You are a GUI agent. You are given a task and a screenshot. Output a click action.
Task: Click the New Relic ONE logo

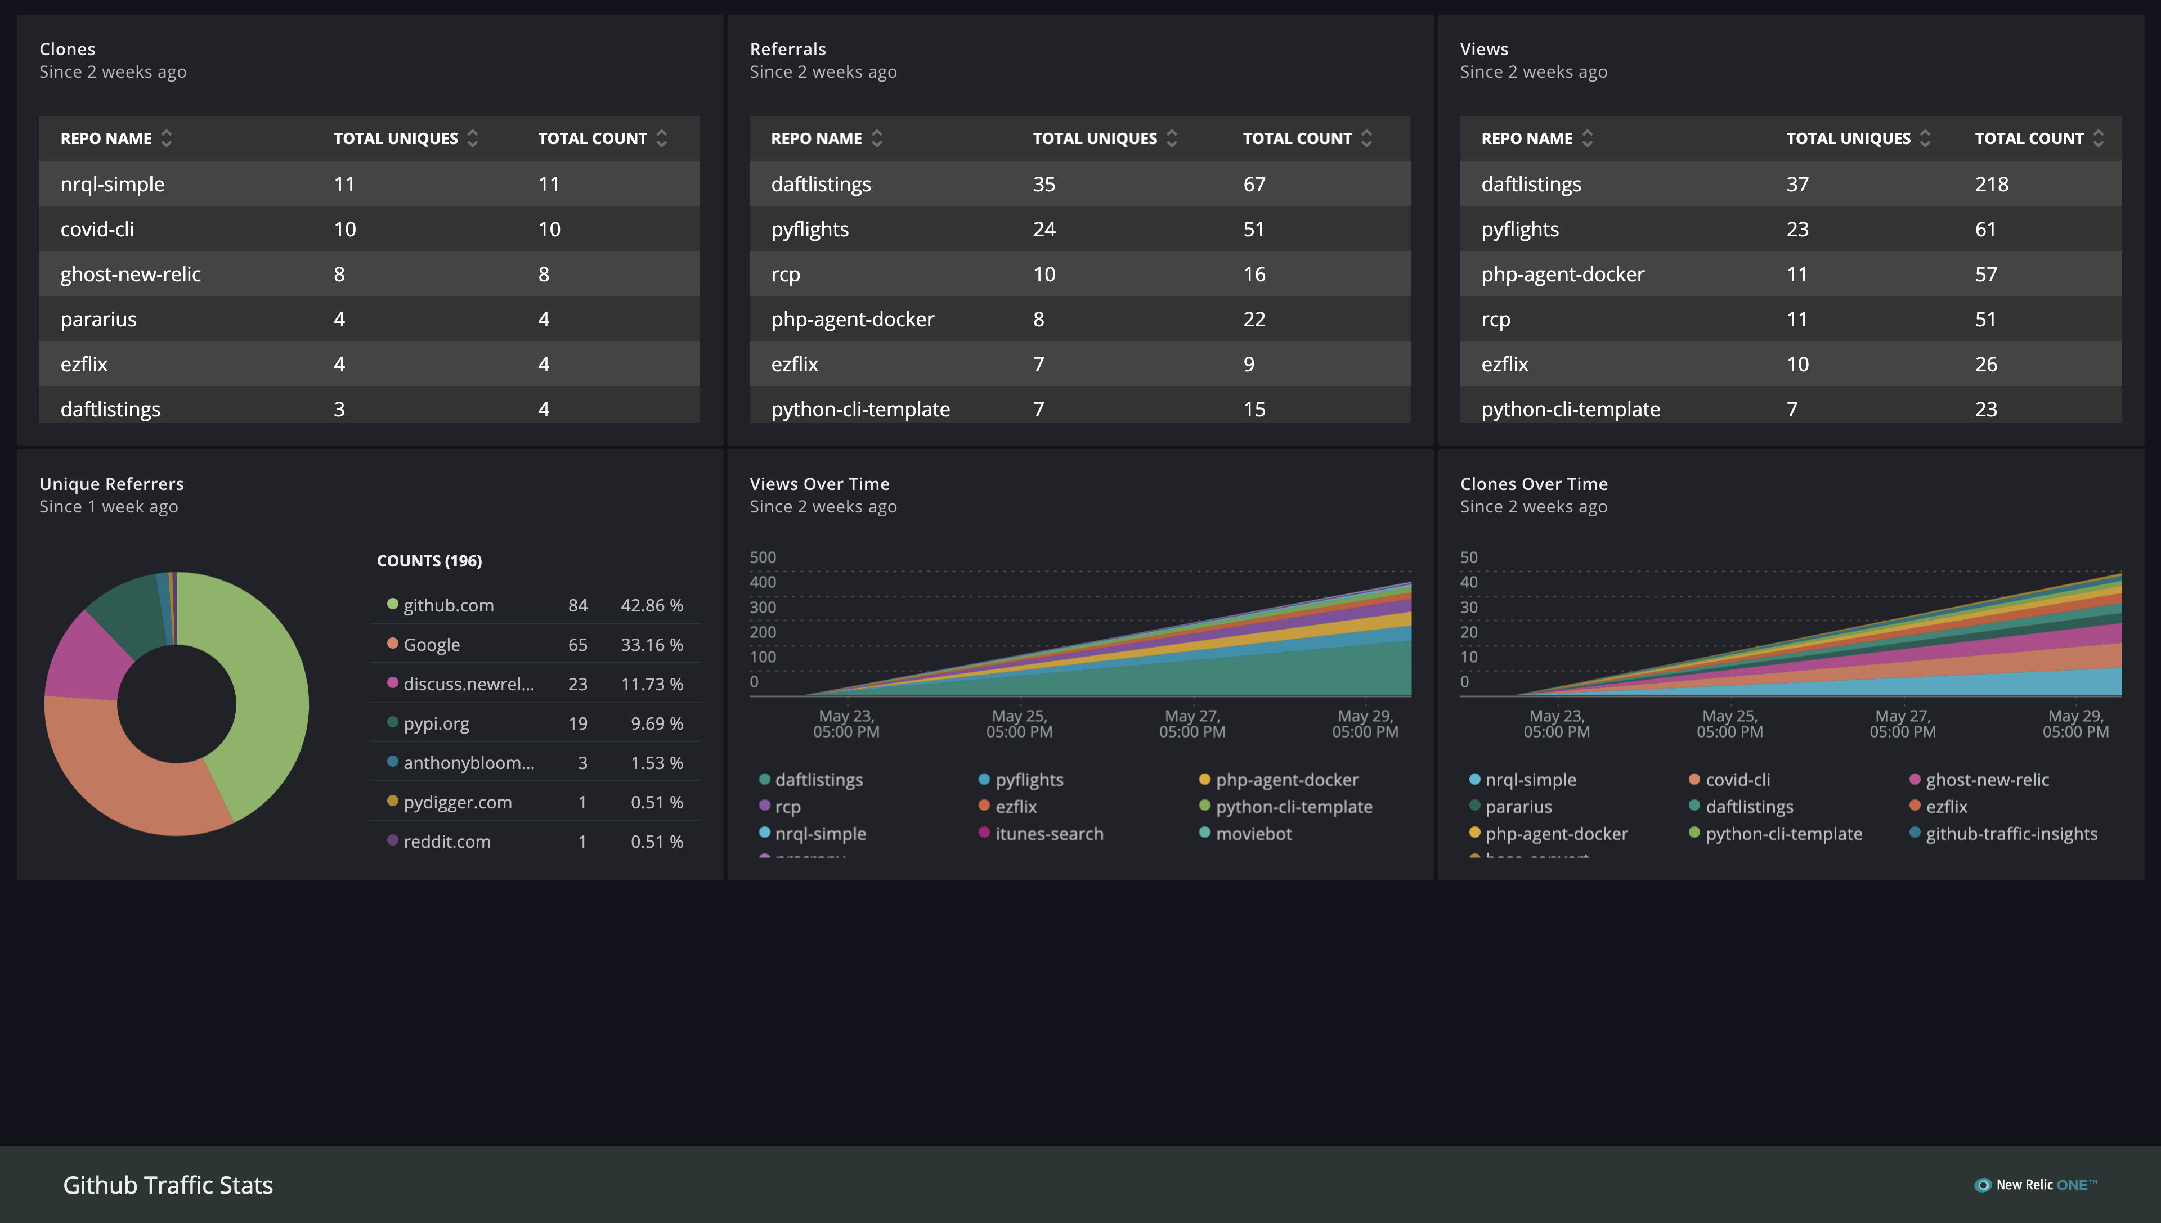coord(2035,1184)
